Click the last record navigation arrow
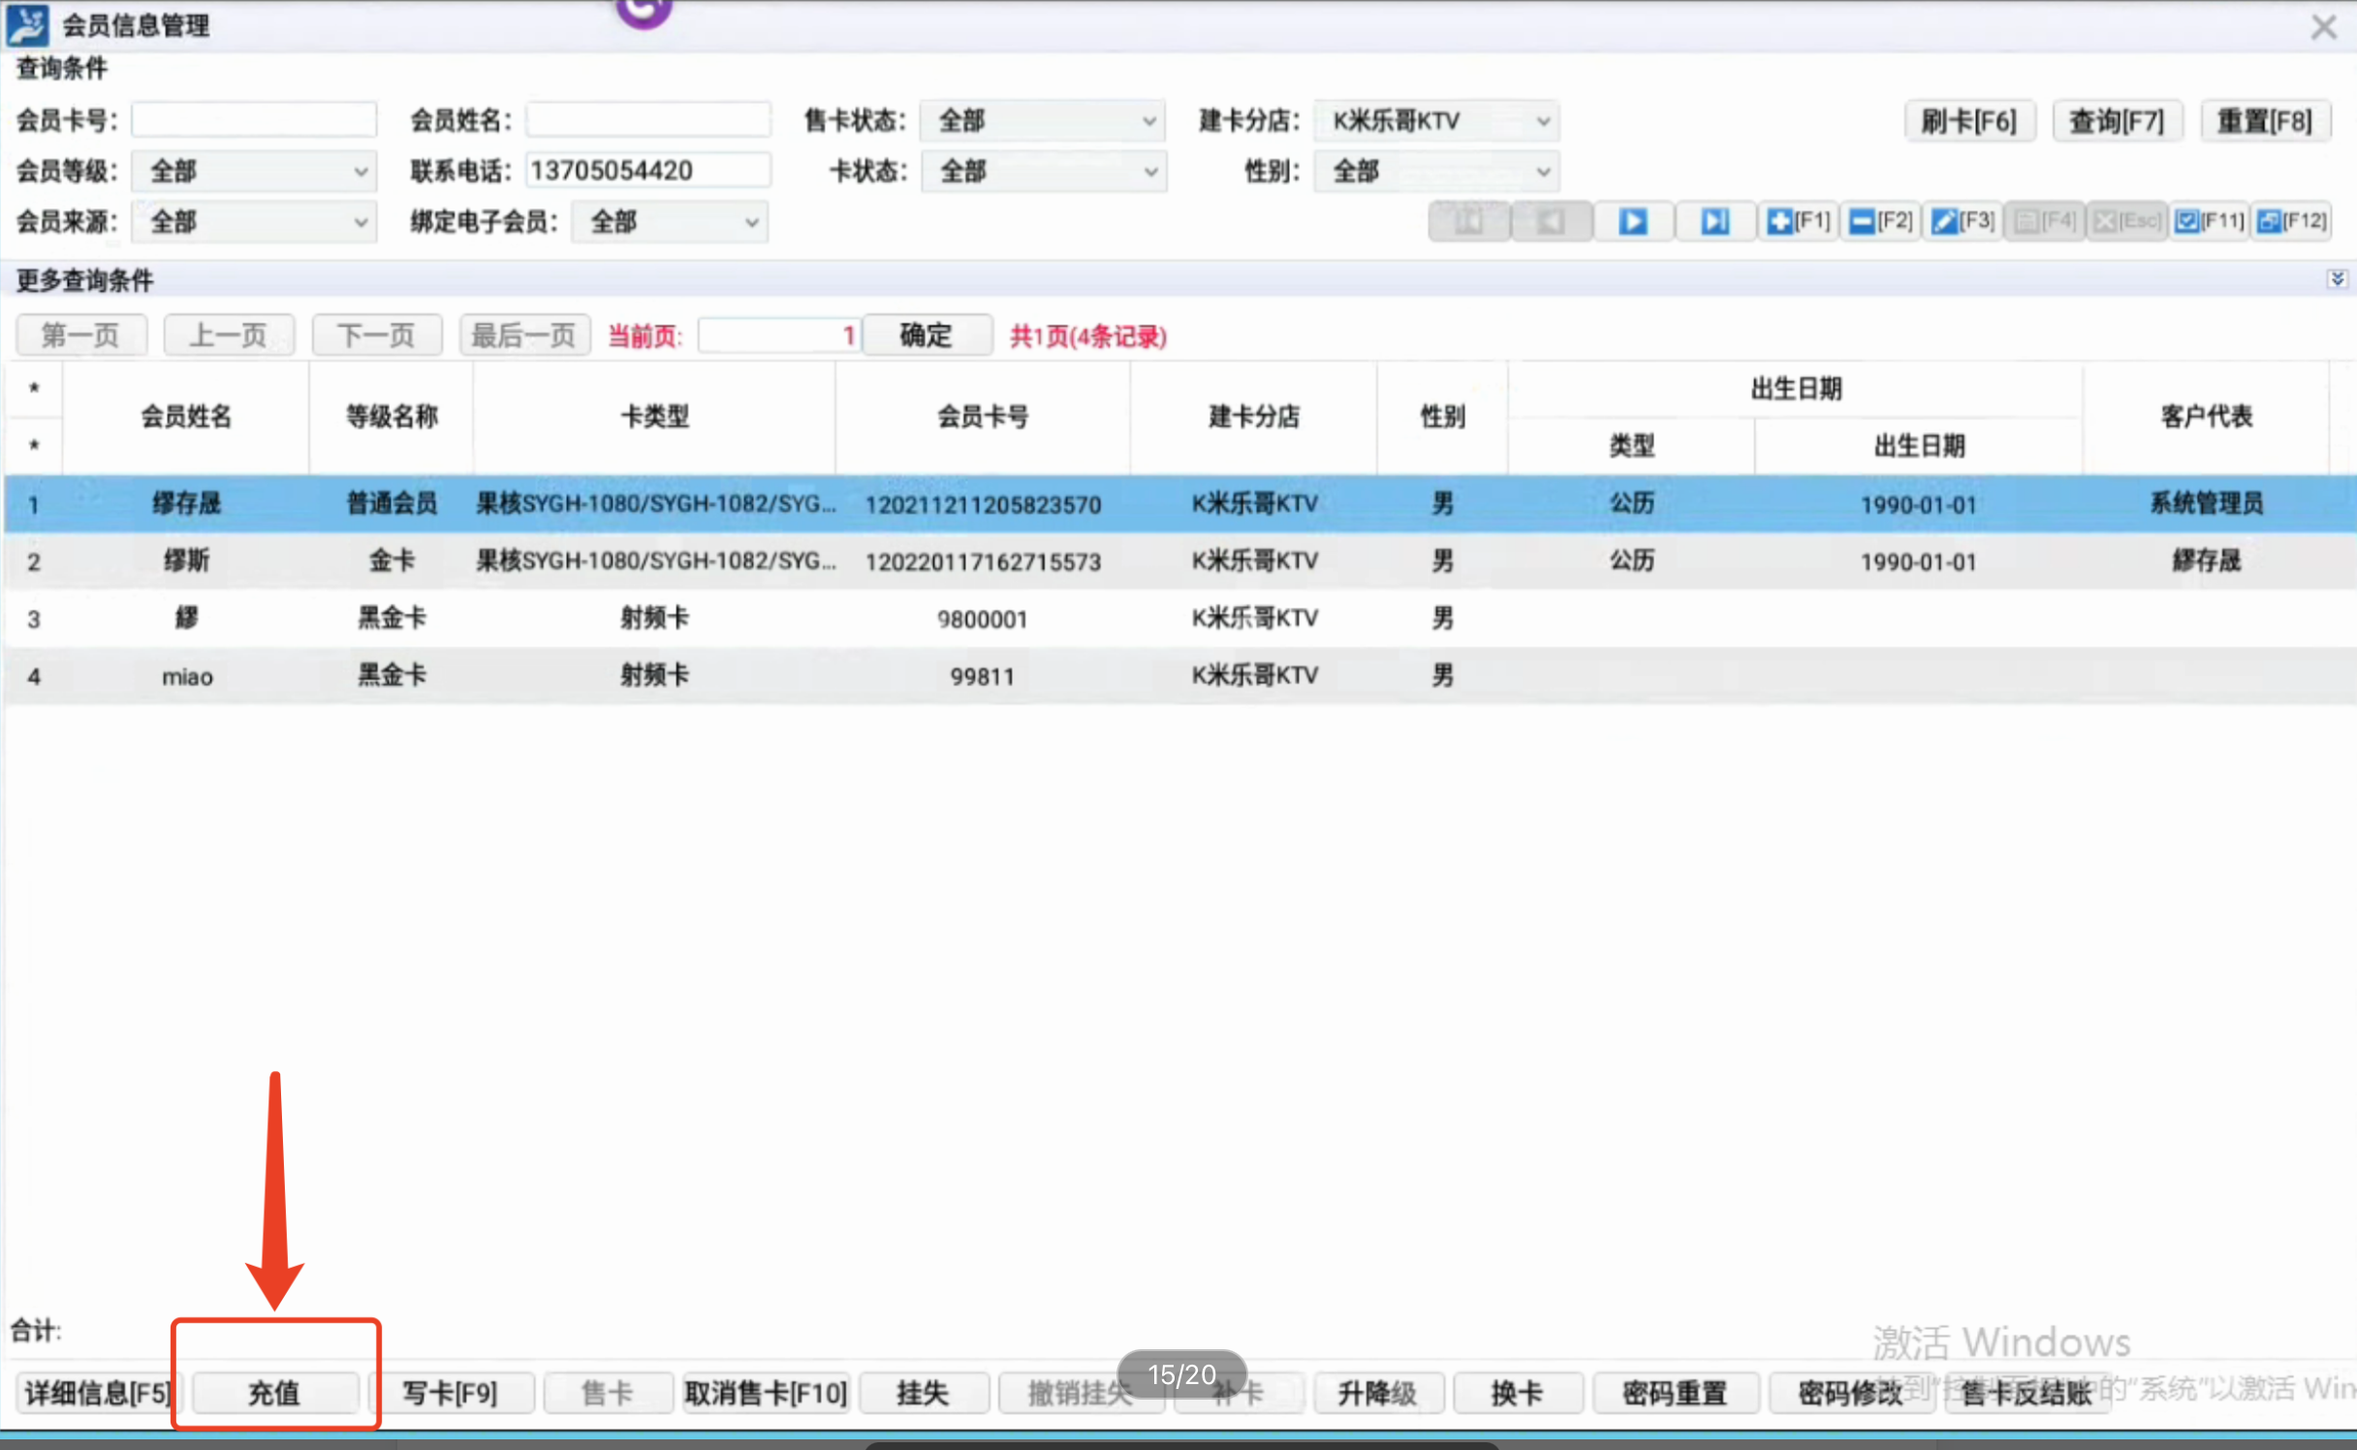Screen dimensions: 2357x1450 1715,222
